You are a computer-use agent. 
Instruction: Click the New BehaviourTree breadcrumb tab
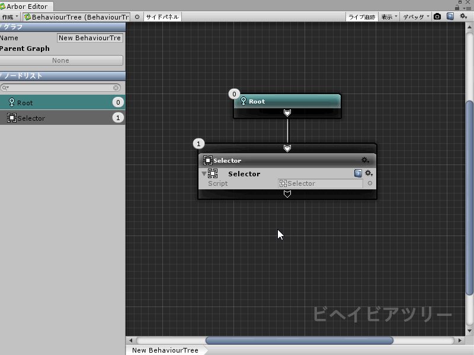tap(165, 350)
